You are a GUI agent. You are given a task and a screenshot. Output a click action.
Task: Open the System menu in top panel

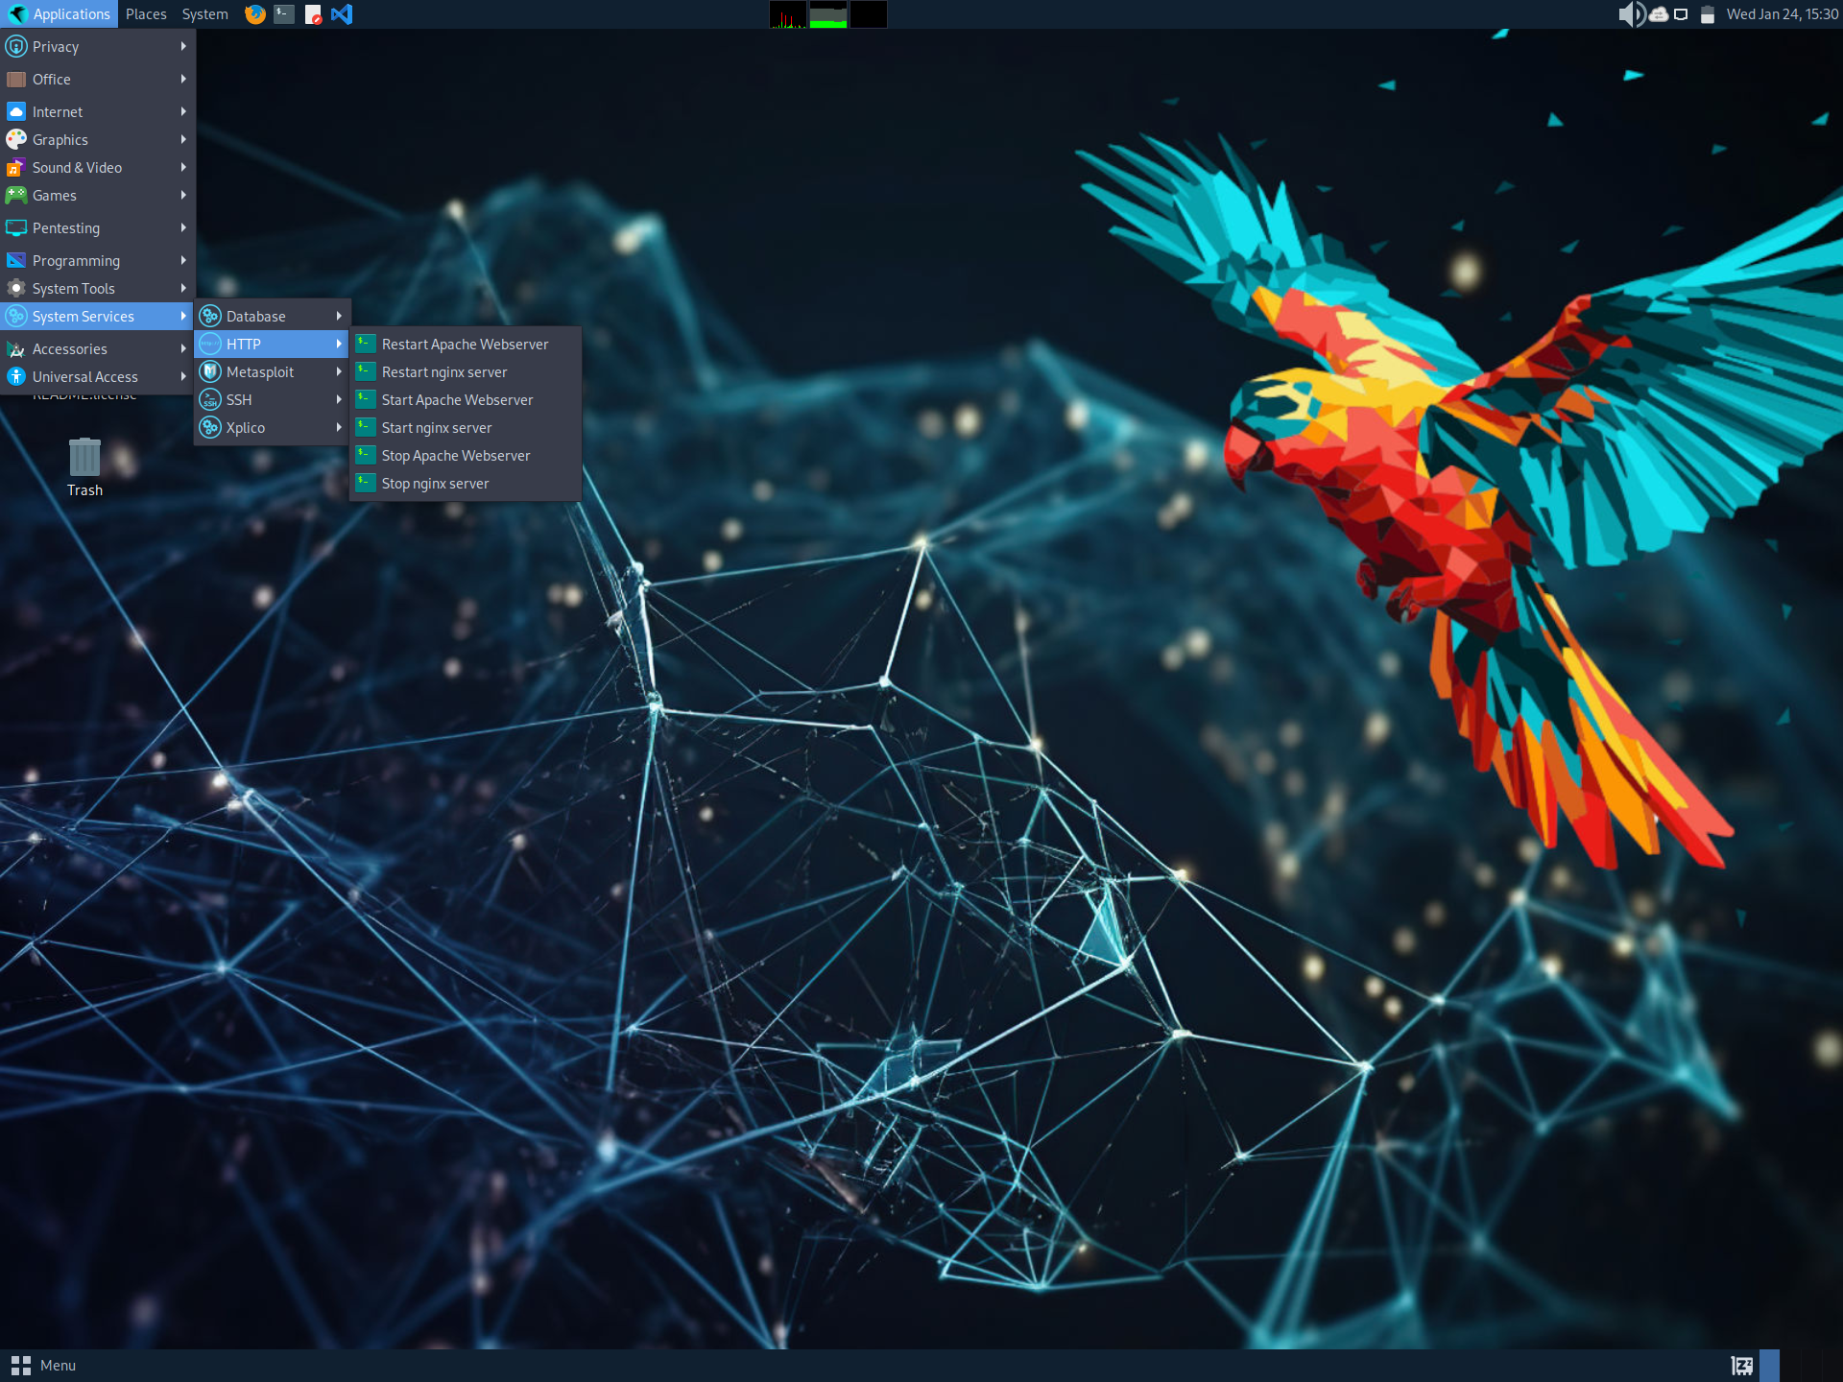coord(204,14)
